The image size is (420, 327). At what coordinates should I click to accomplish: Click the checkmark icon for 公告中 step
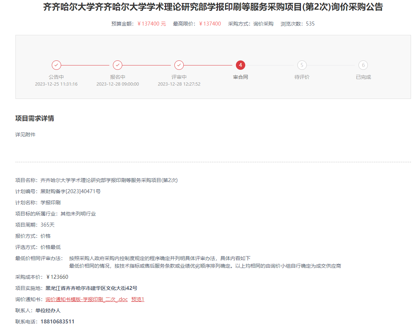[56, 65]
